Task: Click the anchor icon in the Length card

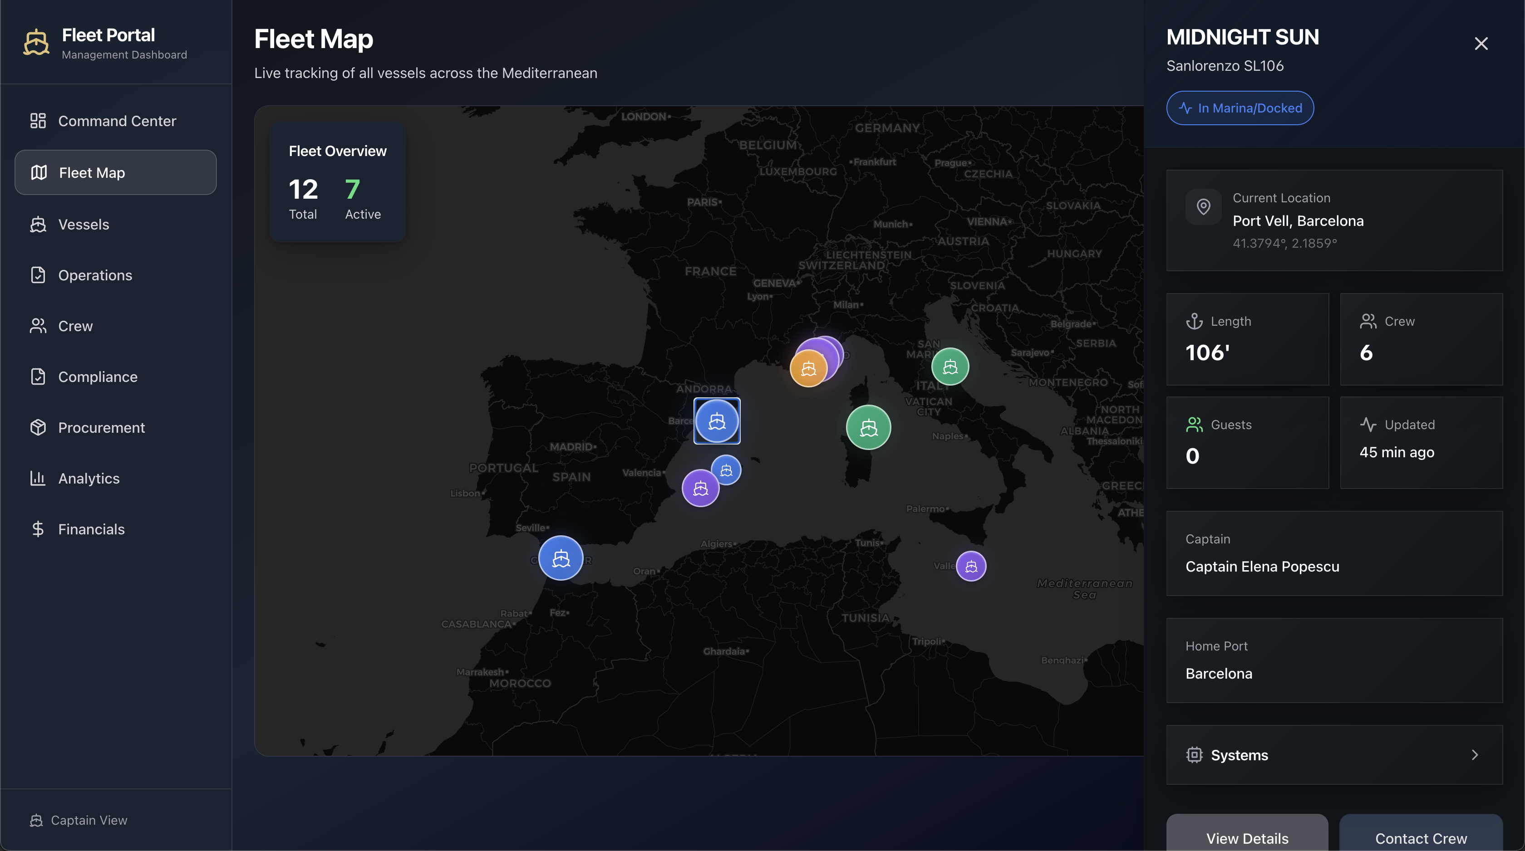Action: (1195, 321)
